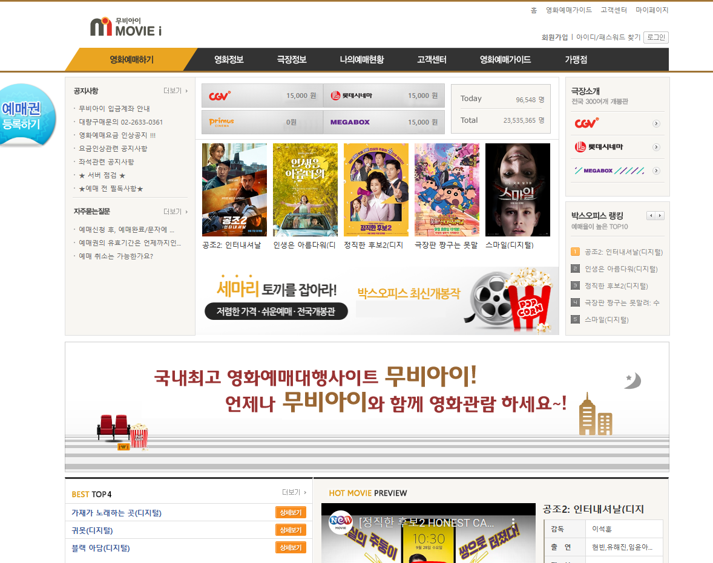Viewport: 713px width, 563px height.
Task: Open the MEGABOX logo price cell
Action: pyautogui.click(x=384, y=122)
